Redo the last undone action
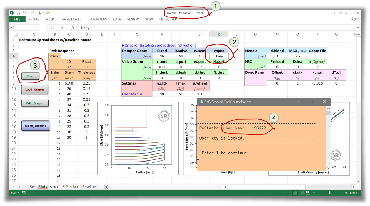 click(x=32, y=13)
